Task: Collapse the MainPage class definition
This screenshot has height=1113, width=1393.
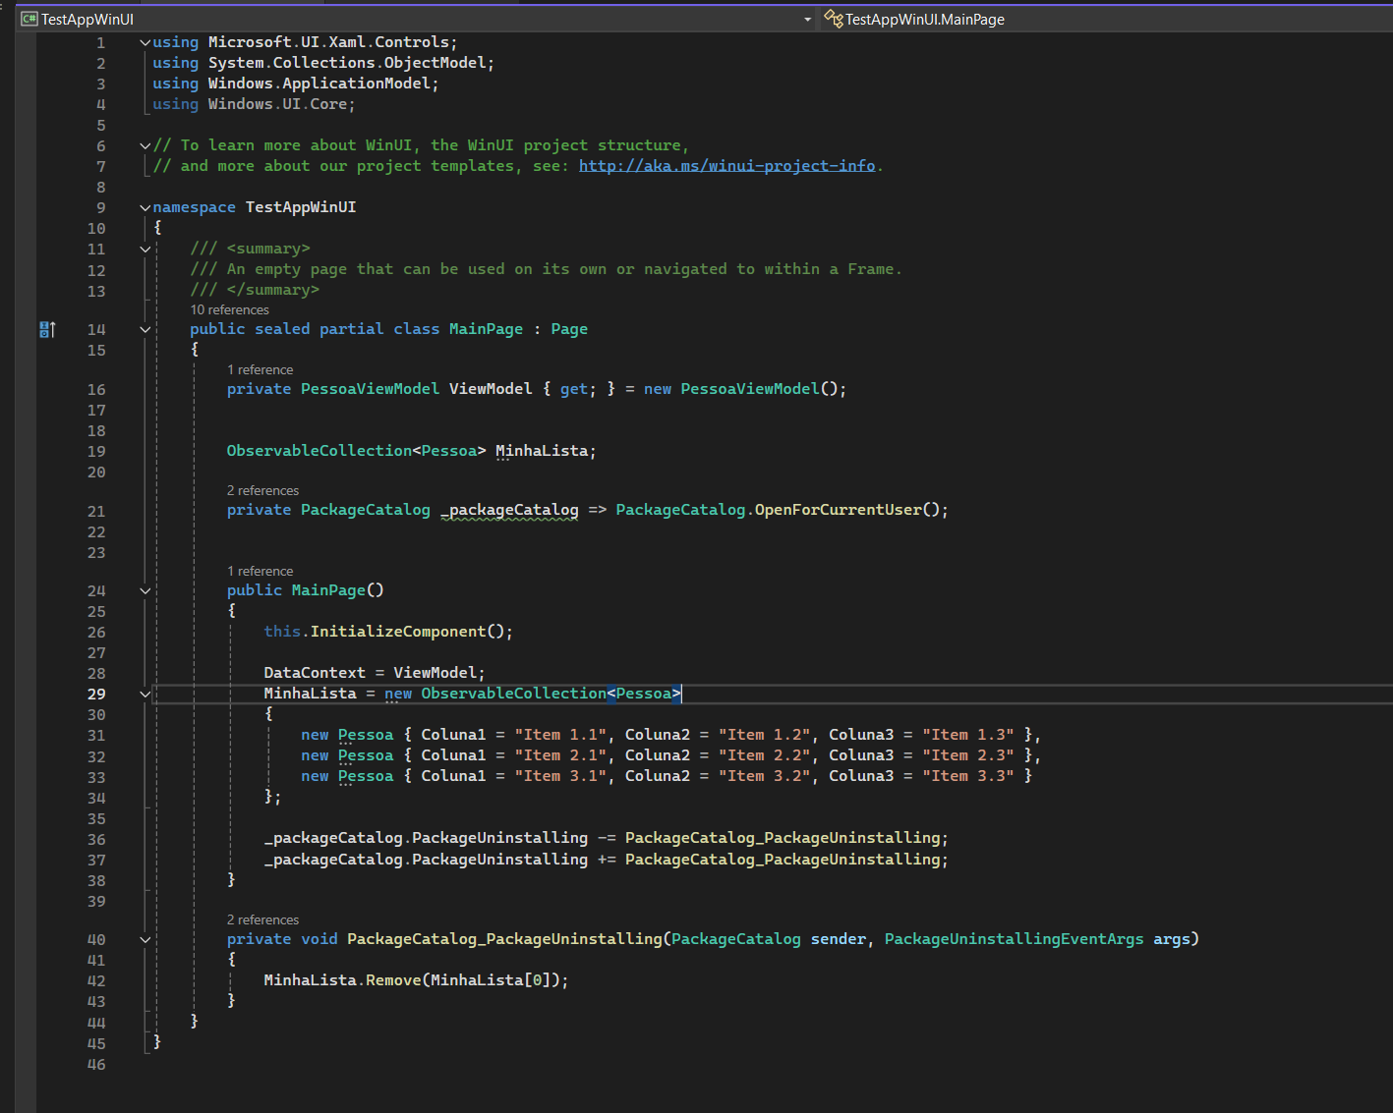Action: [x=145, y=329]
